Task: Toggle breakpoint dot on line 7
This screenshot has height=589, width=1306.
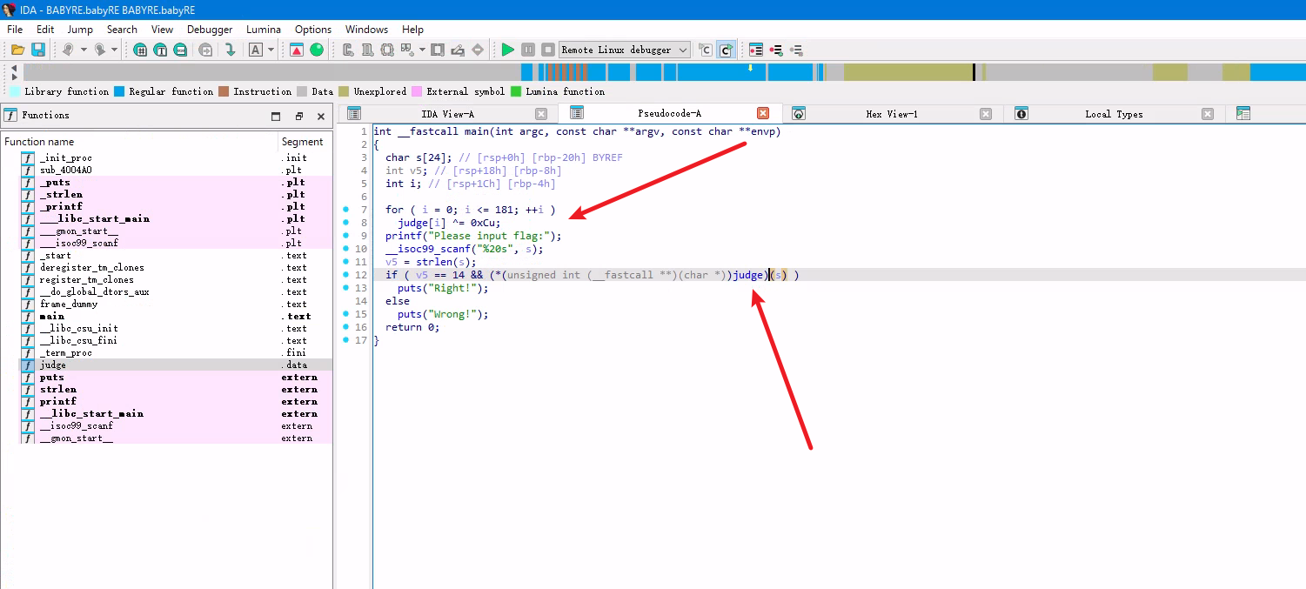Action: 346,210
